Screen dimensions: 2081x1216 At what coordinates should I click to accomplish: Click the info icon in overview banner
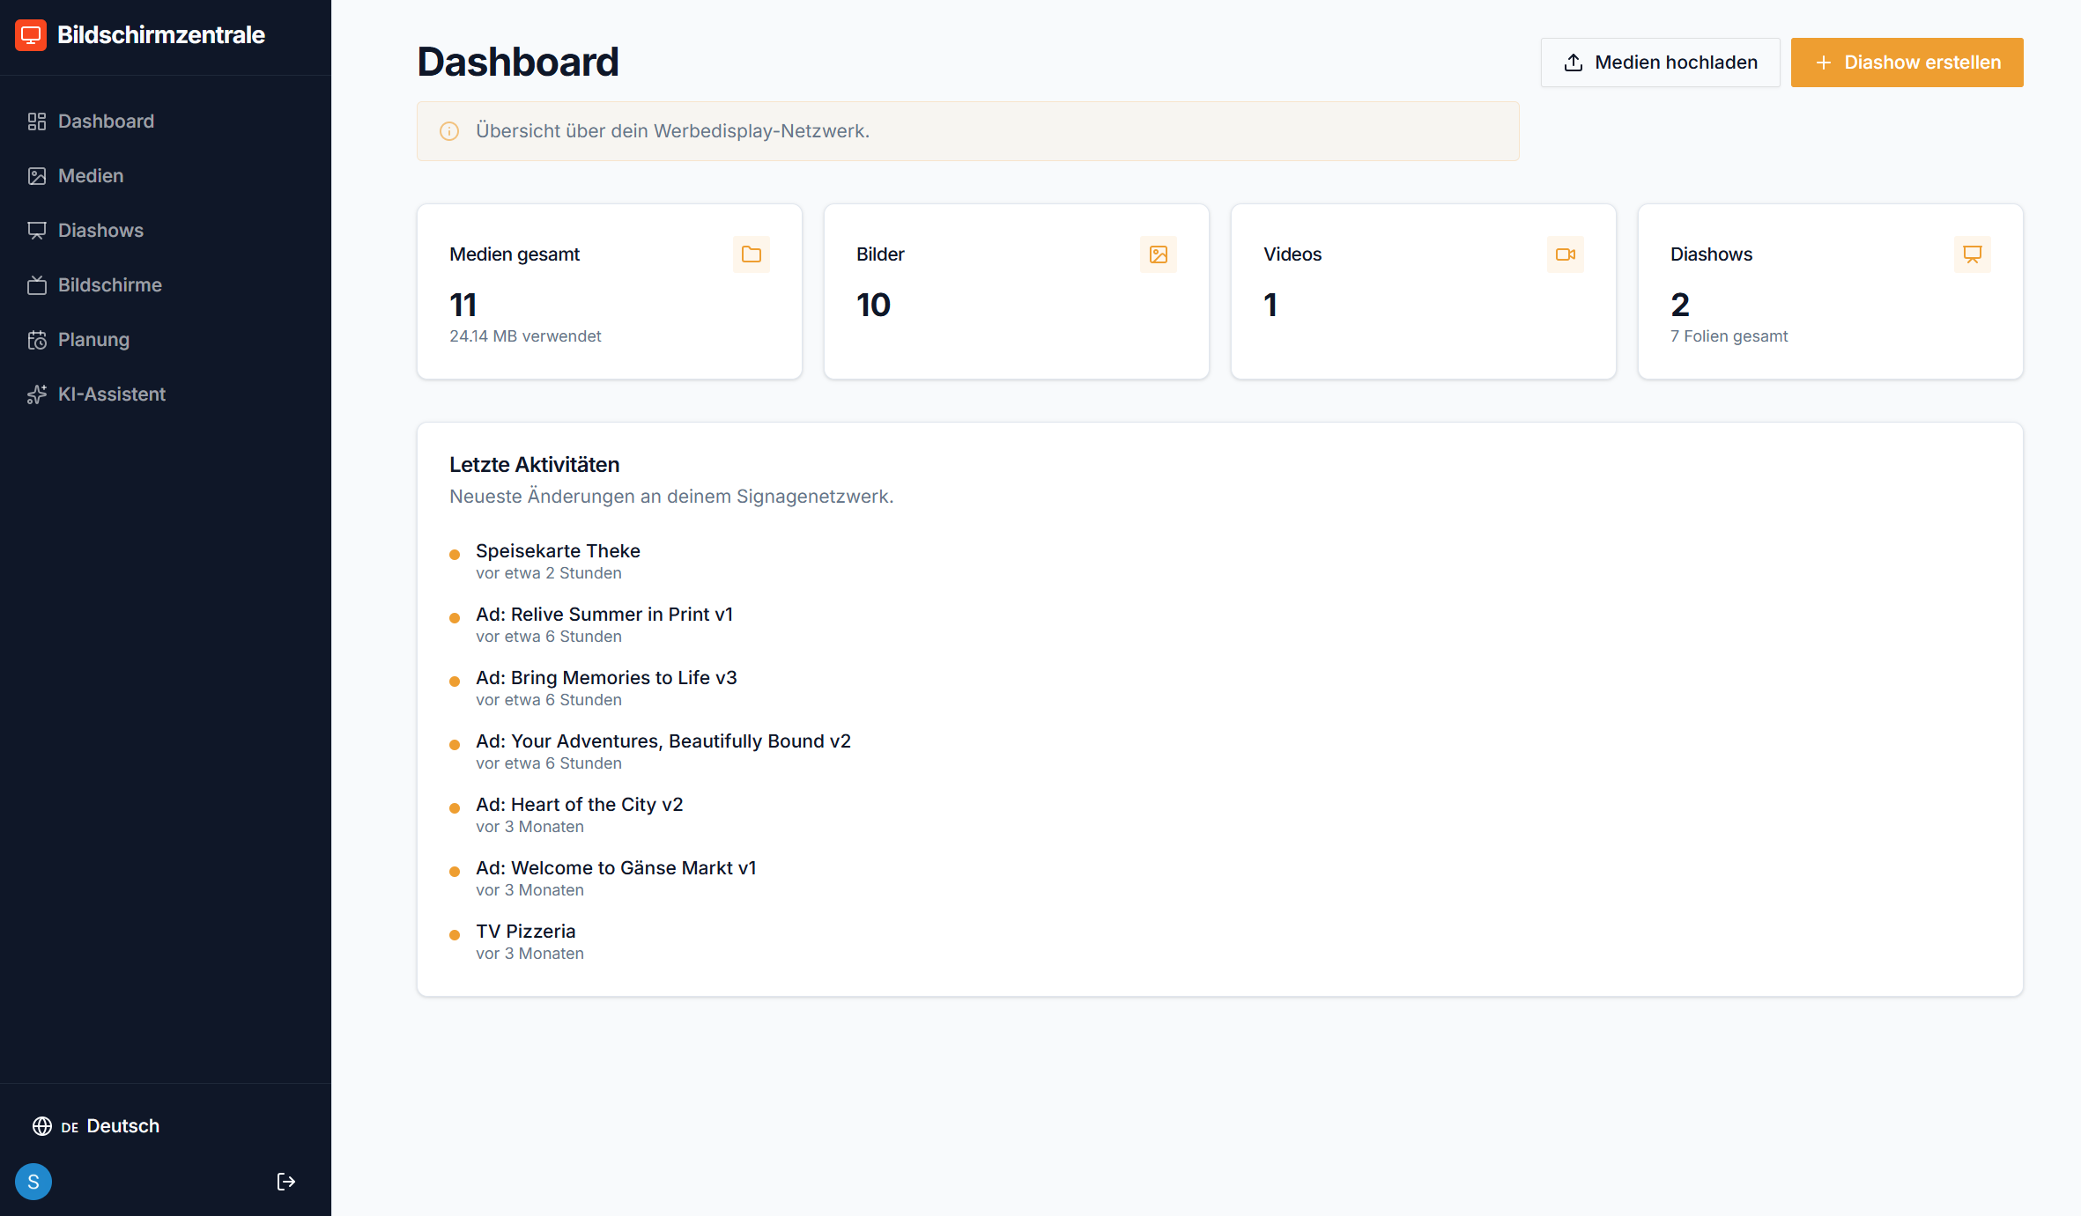(x=449, y=131)
